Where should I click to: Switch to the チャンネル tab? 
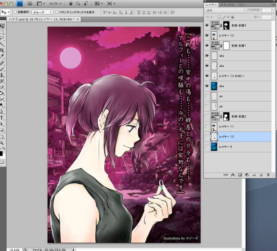pyautogui.click(x=227, y=5)
